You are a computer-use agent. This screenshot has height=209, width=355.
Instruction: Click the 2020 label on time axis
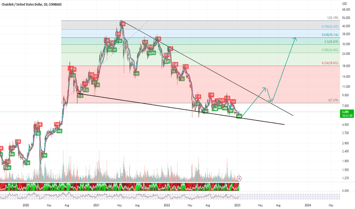click(26, 205)
